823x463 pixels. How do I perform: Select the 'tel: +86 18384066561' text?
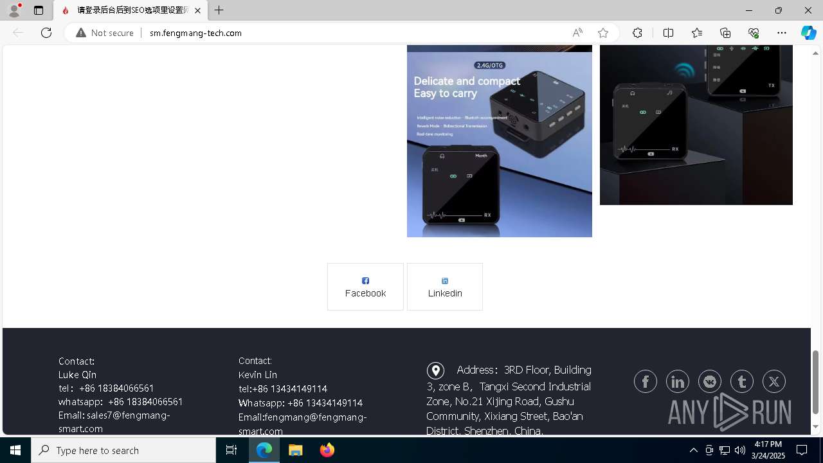pos(106,388)
